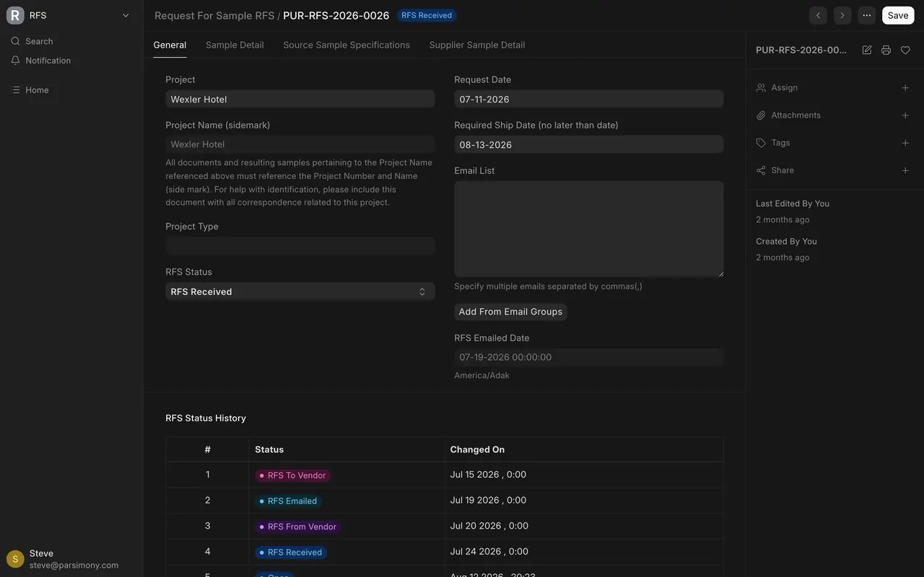This screenshot has height=577, width=924.
Task: Click the RFS Emailed Date field
Action: click(x=589, y=357)
